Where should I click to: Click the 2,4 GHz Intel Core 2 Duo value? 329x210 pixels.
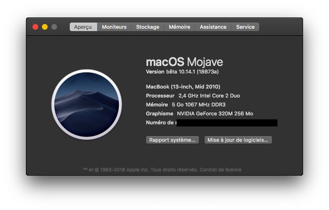pyautogui.click(x=209, y=96)
